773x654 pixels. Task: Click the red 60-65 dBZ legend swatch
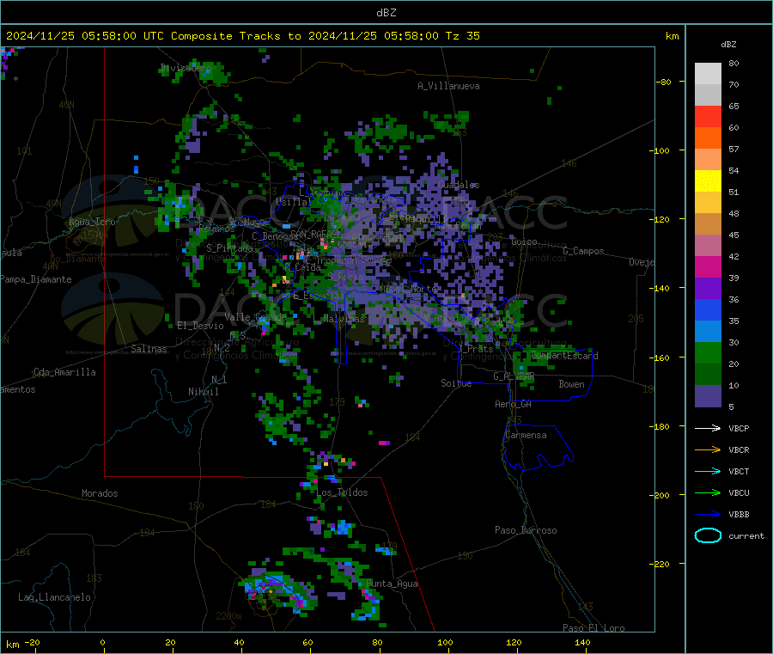(x=708, y=116)
